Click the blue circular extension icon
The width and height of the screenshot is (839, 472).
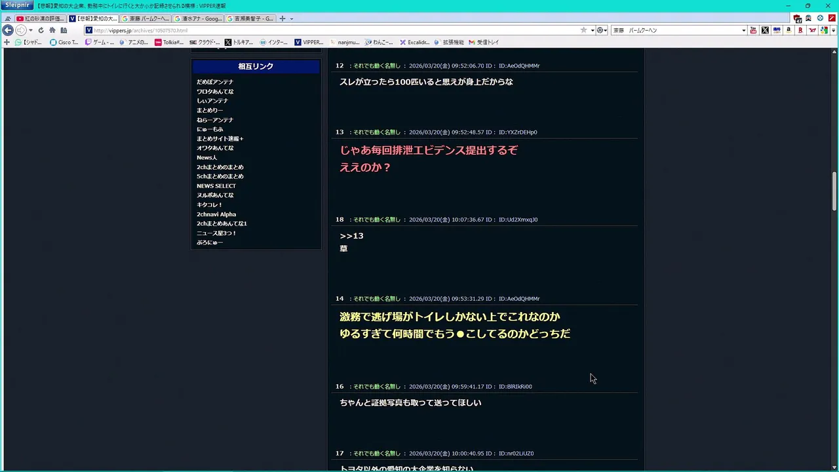(820, 18)
